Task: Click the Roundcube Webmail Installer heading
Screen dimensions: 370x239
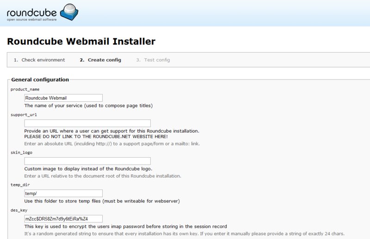Action: coord(81,41)
